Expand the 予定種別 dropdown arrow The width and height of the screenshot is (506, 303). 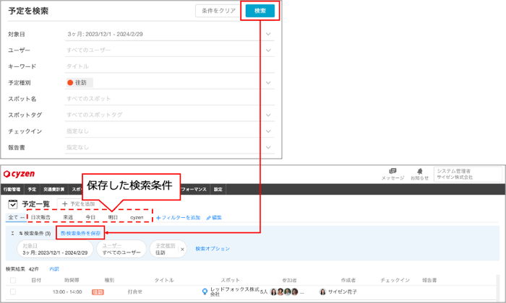268,83
